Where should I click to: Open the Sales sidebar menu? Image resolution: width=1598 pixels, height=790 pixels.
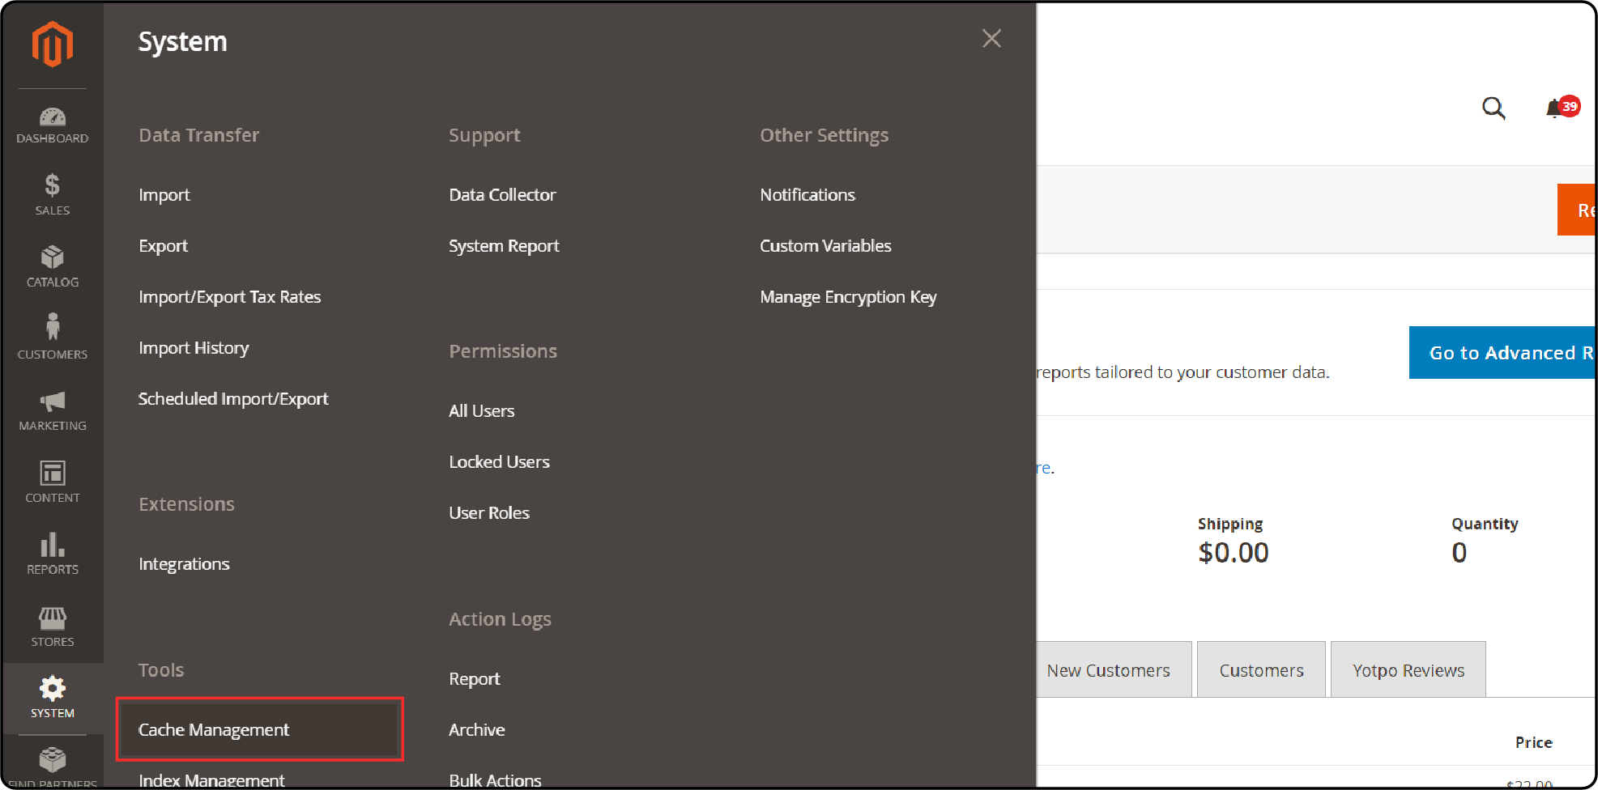pos(53,195)
